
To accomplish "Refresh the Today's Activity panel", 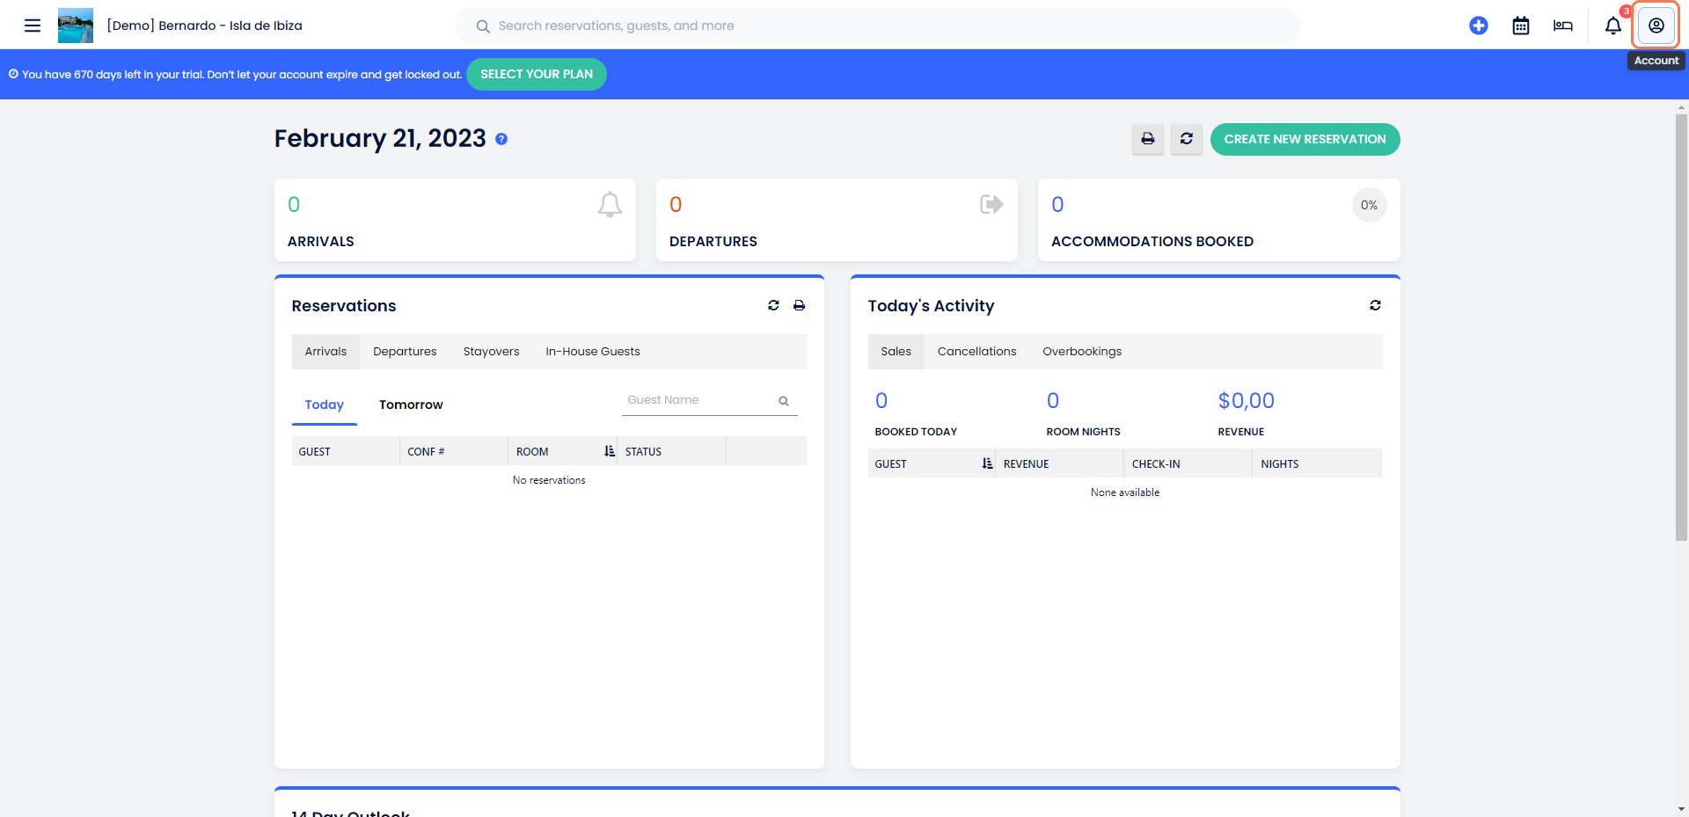I will tap(1375, 305).
